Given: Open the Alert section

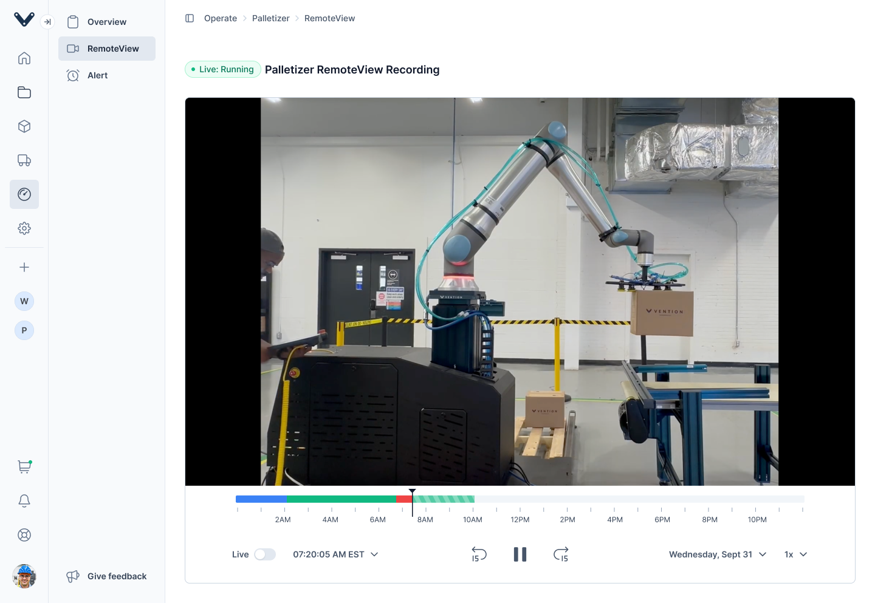Looking at the screenshot, I should (97, 75).
